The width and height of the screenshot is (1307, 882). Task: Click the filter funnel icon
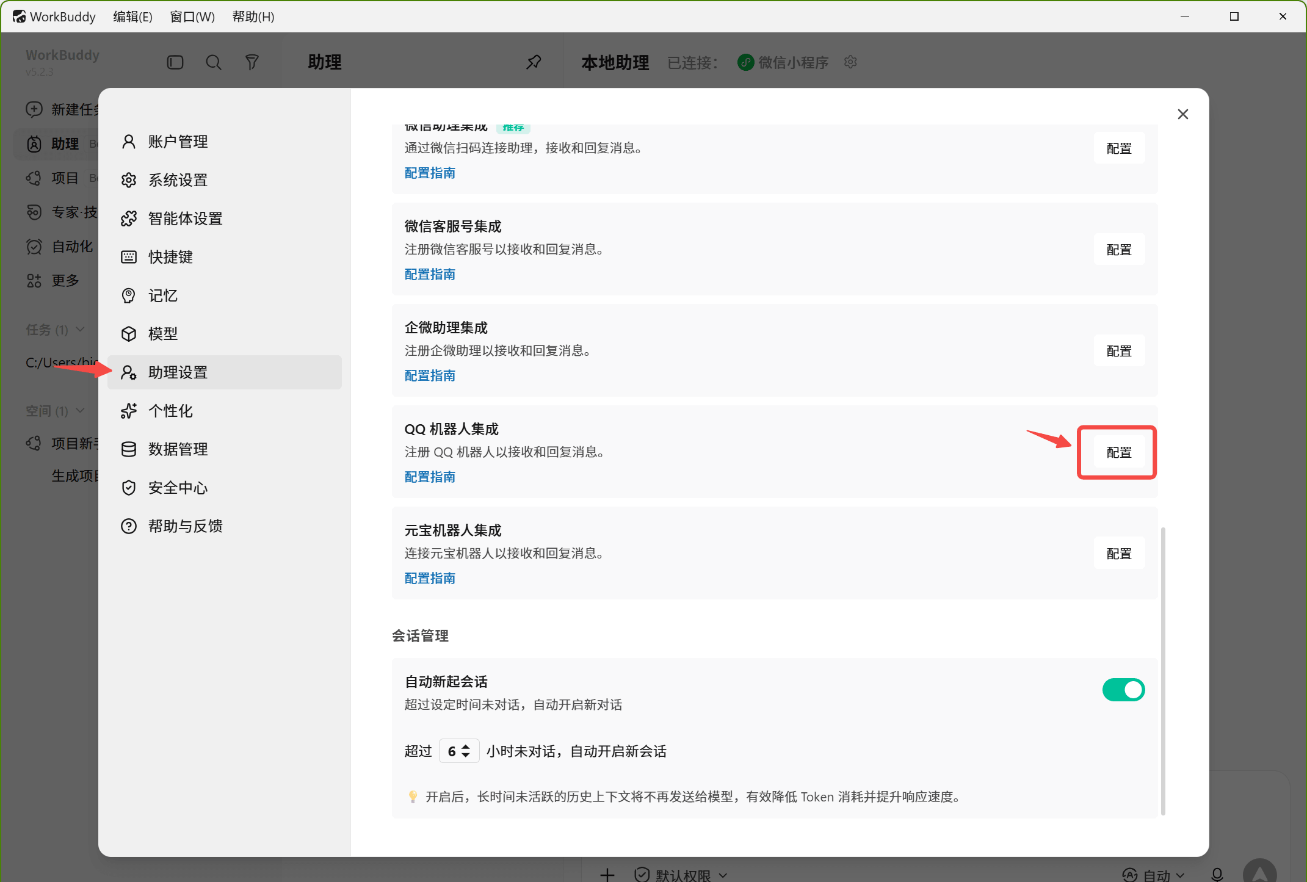pos(252,62)
